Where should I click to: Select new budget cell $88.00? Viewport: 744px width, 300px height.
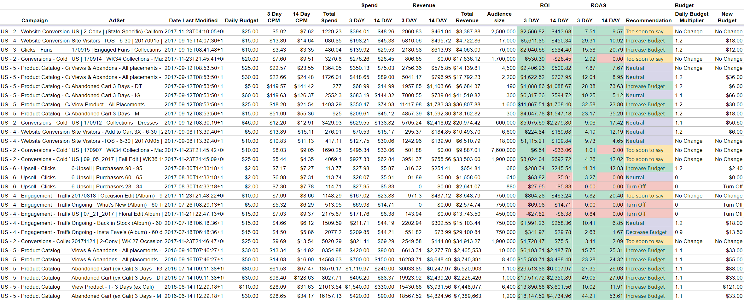[734, 269]
